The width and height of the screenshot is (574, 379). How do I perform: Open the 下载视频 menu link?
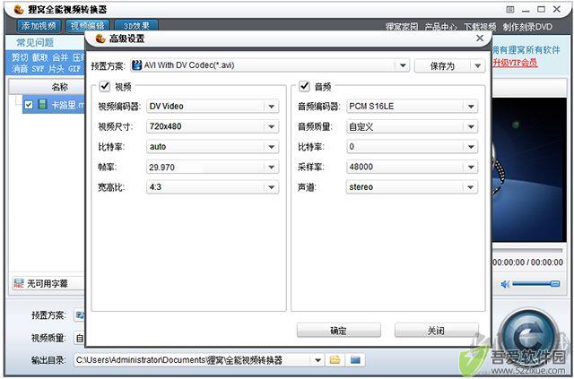tap(480, 27)
